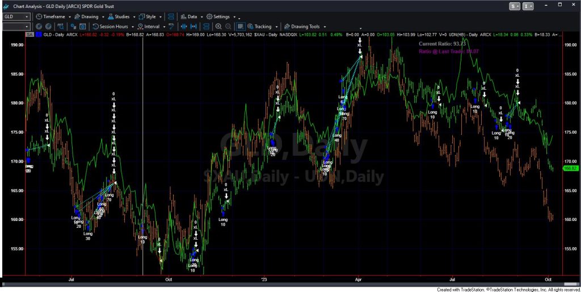Expand the Timeframe dropdown arrow
Viewport: 581px width, 292px height.
(x=69, y=17)
